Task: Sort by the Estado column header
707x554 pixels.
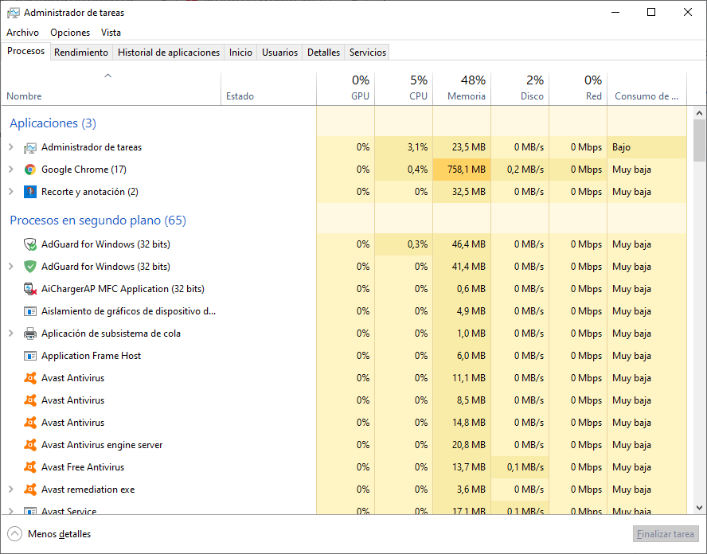Action: tap(269, 89)
